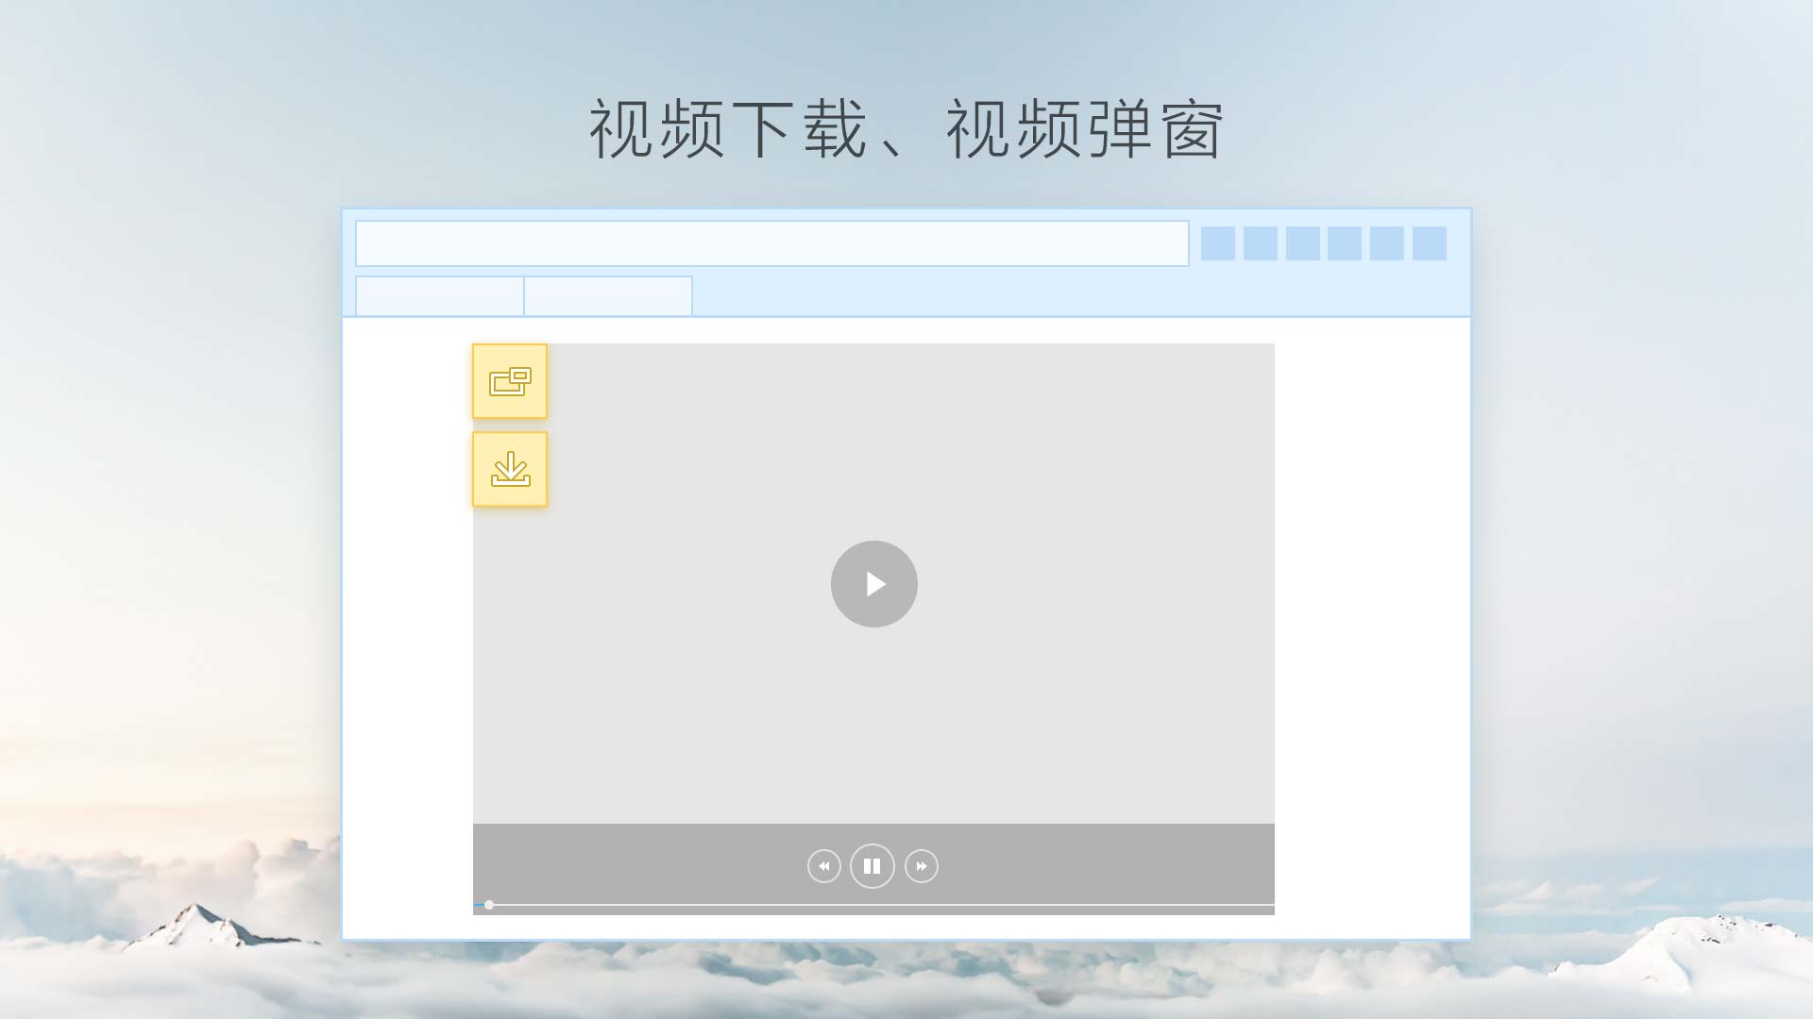Click the first blue toolbar icon
The height and width of the screenshot is (1019, 1813).
1218,243
